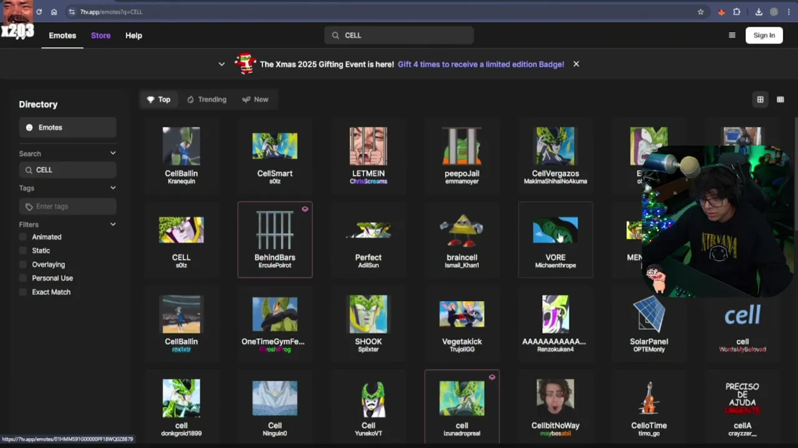Open the cell emote by izunadropreal
The image size is (798, 448).
coord(462,408)
